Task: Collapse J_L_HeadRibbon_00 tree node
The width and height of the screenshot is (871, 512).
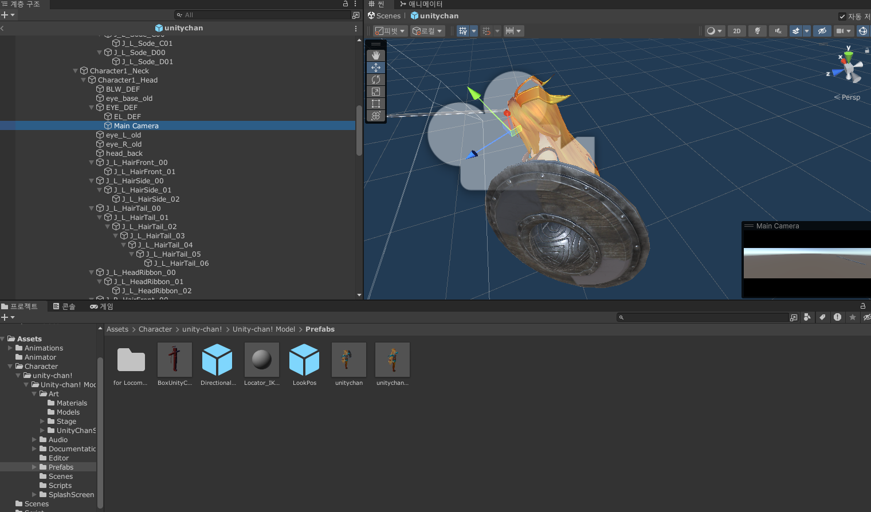Action: [92, 273]
